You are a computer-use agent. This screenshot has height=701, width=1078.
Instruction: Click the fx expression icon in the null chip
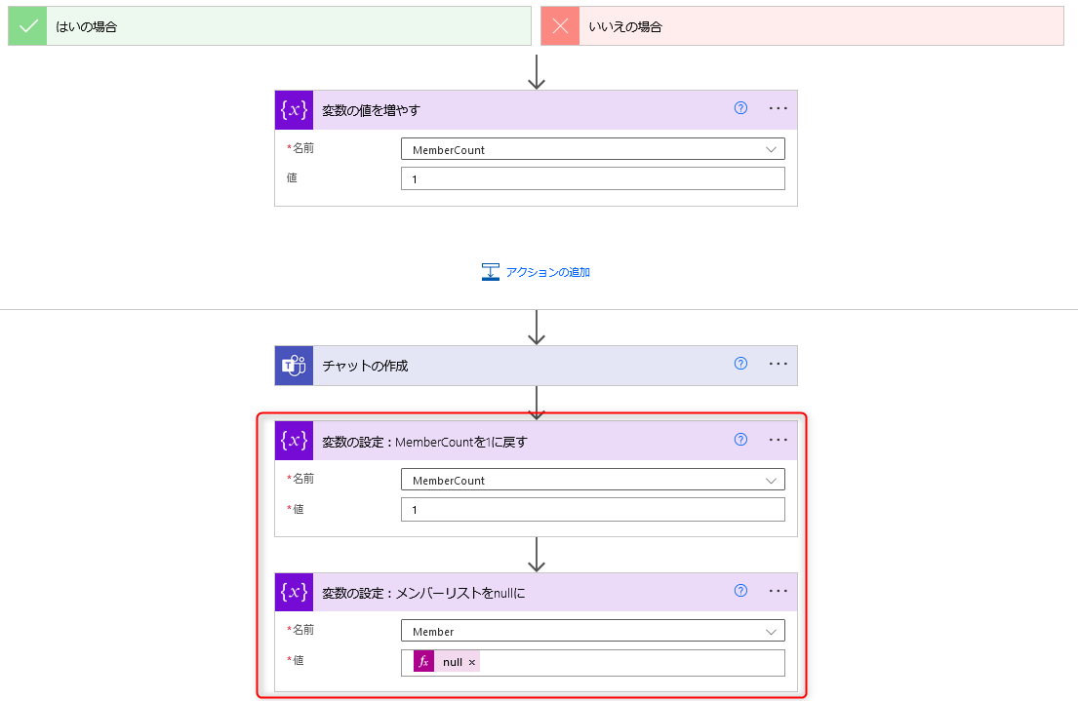point(422,662)
